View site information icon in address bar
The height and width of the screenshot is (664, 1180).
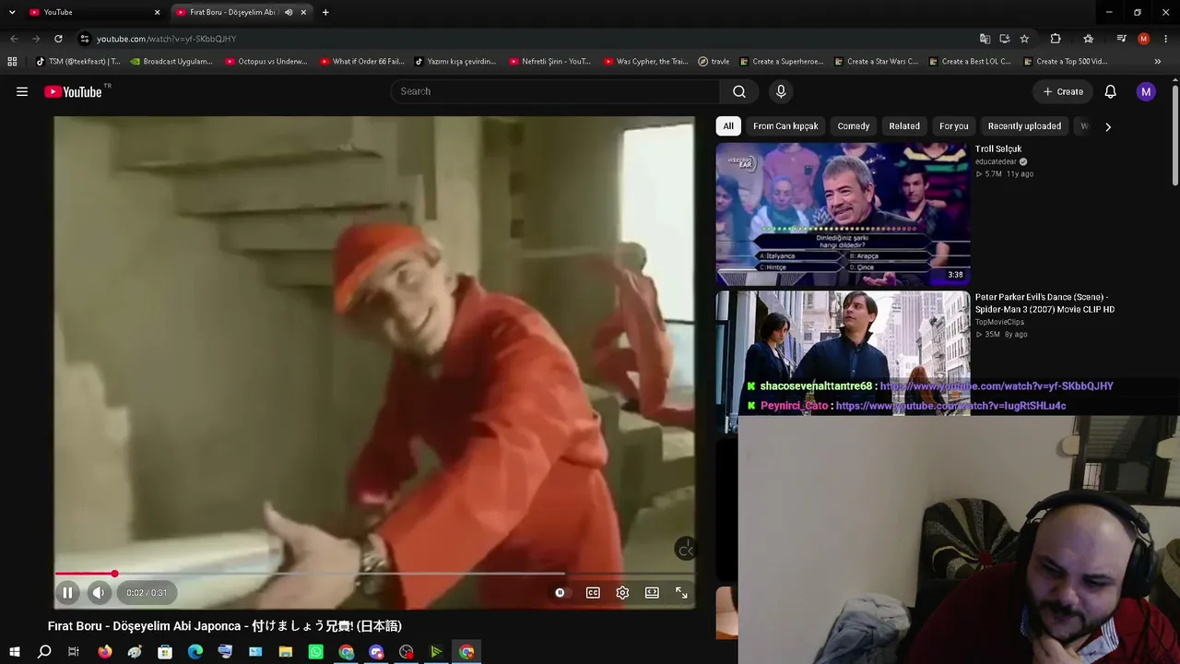84,39
